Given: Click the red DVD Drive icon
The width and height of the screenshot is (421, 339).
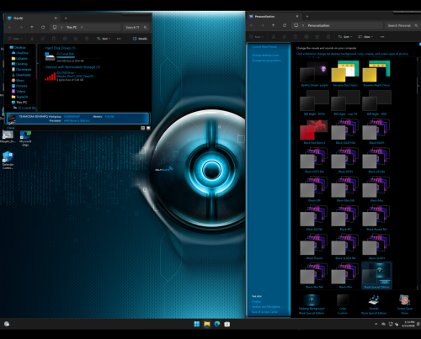Looking at the screenshot, I should (50, 77).
